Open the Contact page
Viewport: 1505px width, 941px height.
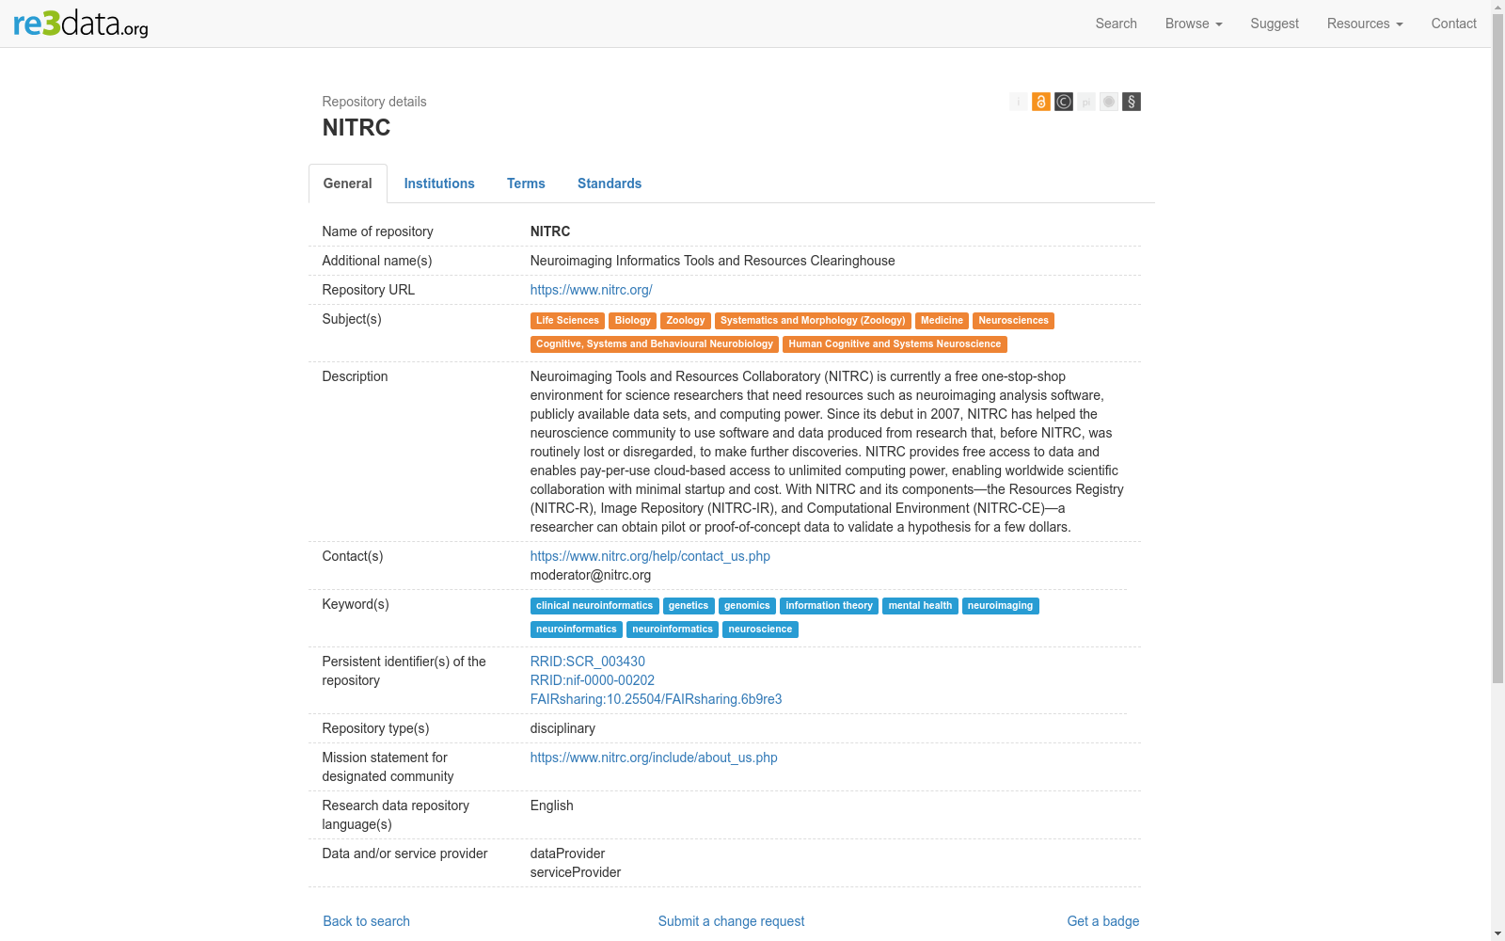[1454, 24]
